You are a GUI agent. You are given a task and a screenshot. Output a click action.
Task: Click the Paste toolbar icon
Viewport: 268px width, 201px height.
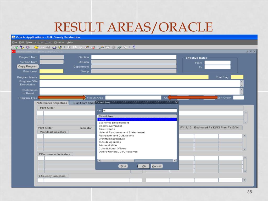(x=81, y=47)
